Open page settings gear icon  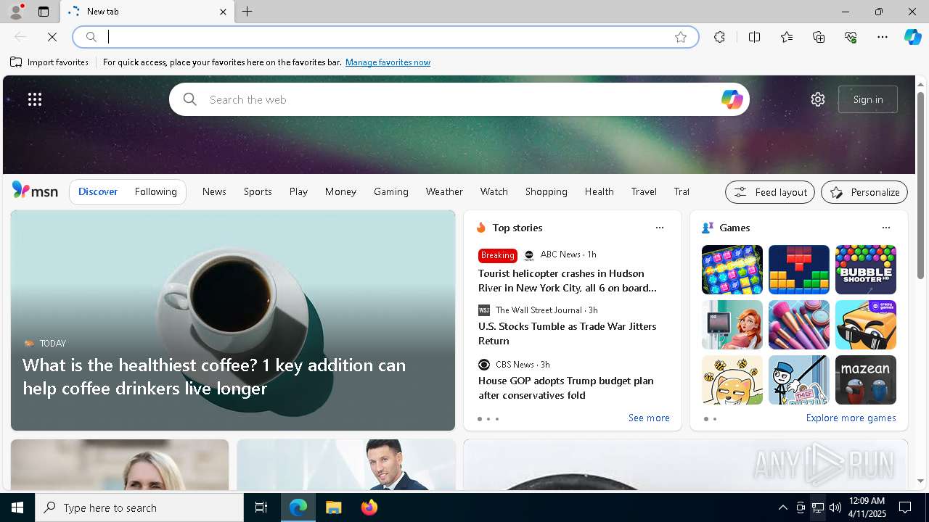click(x=818, y=99)
